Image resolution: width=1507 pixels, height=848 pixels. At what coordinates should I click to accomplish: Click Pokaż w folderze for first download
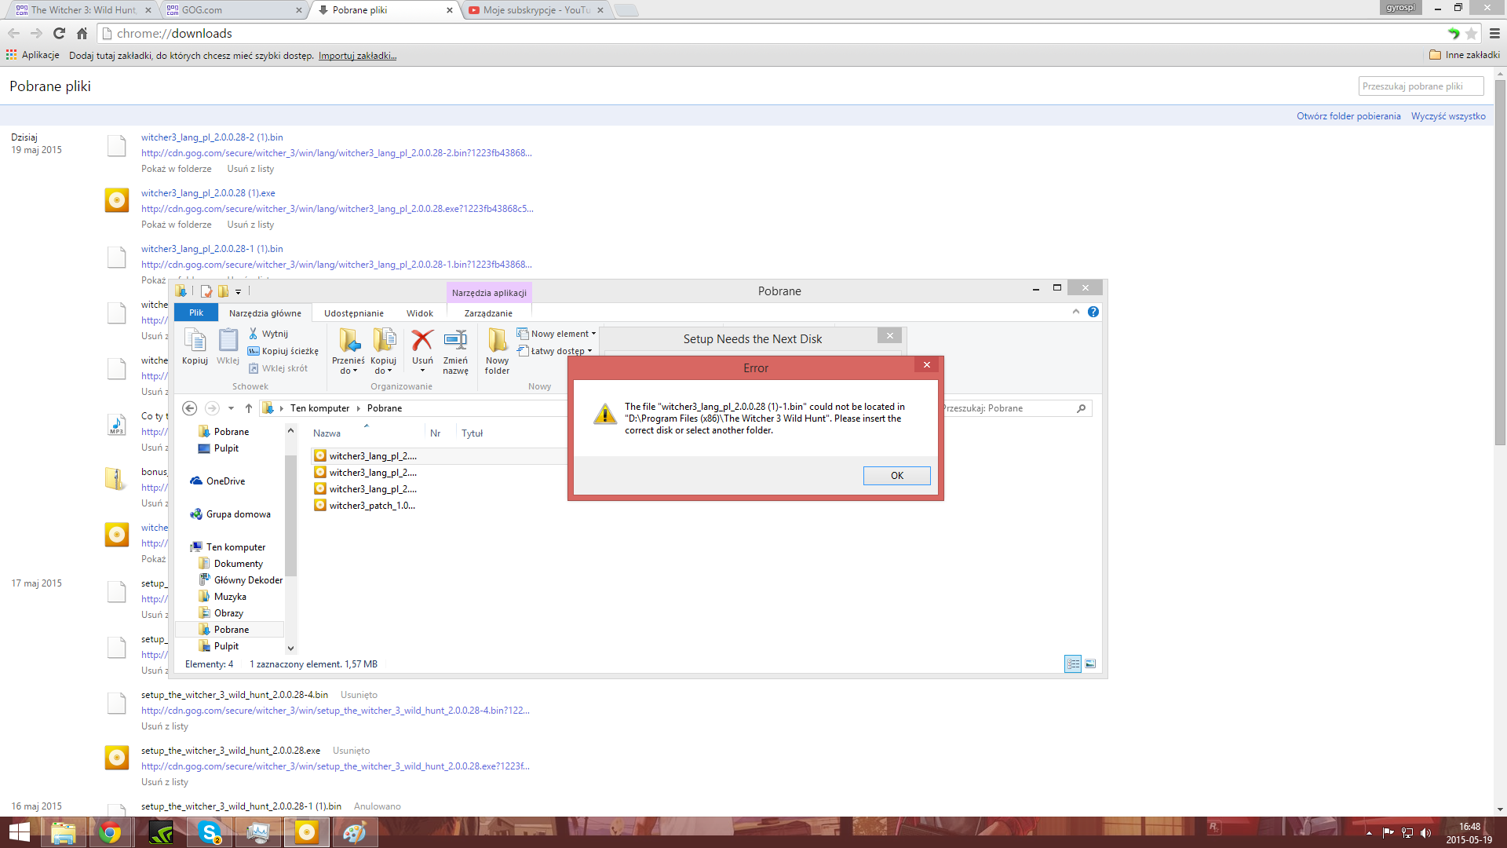177,169
